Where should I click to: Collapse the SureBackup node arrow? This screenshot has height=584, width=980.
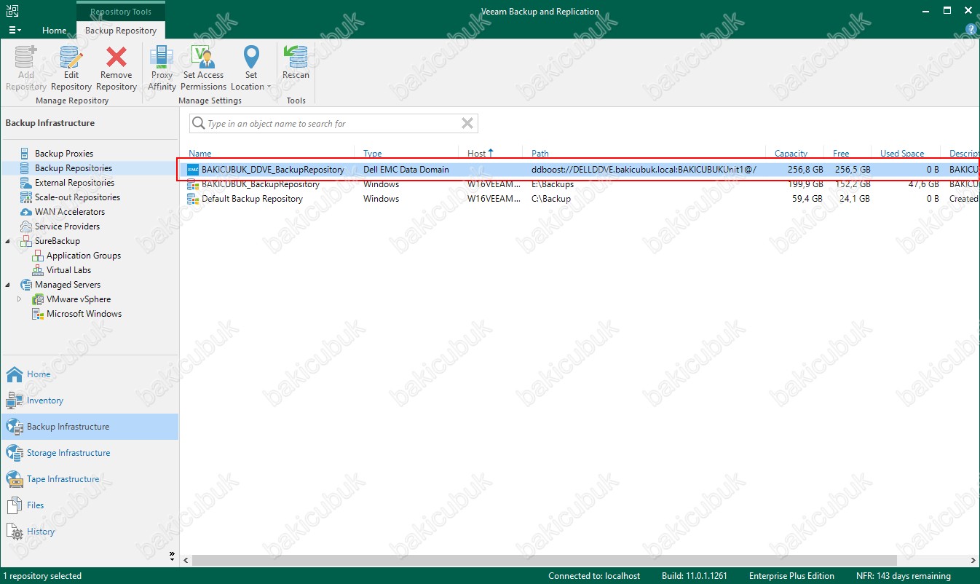pos(8,241)
